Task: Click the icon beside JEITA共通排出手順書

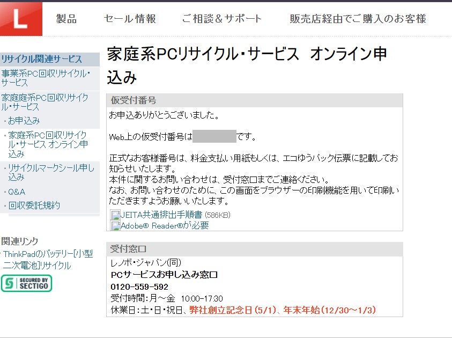Action: (115, 215)
